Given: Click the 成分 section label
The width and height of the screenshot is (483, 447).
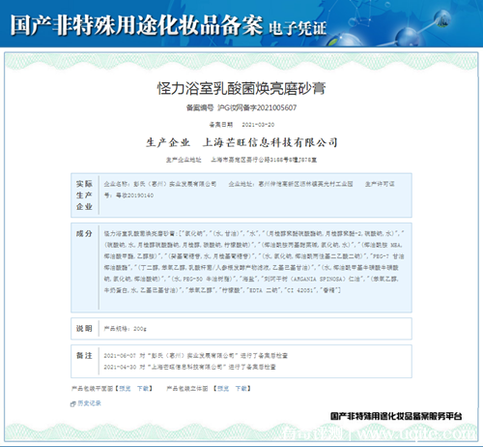Looking at the screenshot, I should tap(84, 233).
